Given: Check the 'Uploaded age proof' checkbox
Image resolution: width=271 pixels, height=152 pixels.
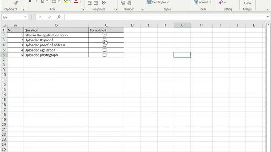Looking at the screenshot, I should pyautogui.click(x=105, y=50).
